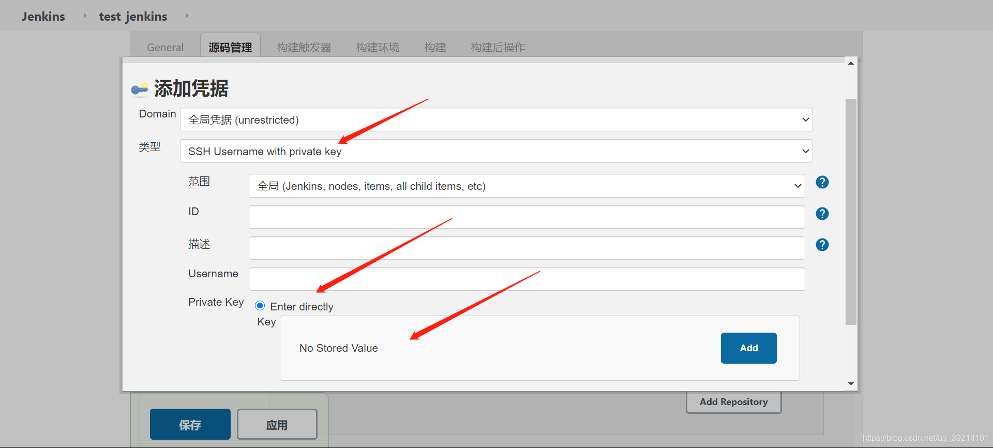The image size is (993, 448).
Task: Switch to the General tab
Action: pos(165,47)
